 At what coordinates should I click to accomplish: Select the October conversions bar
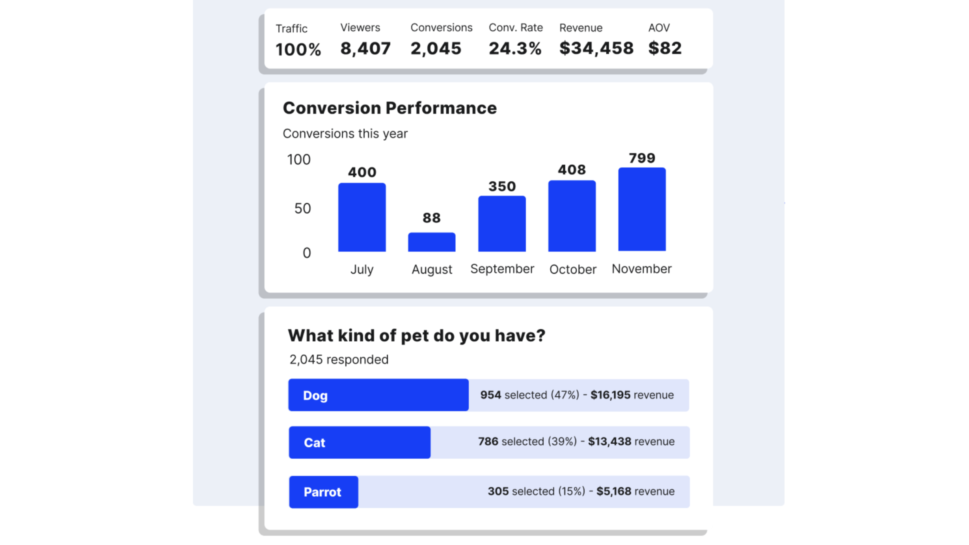click(x=572, y=216)
